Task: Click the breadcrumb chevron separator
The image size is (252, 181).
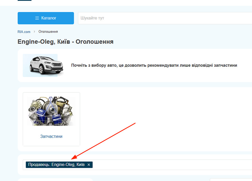Action: click(35, 32)
